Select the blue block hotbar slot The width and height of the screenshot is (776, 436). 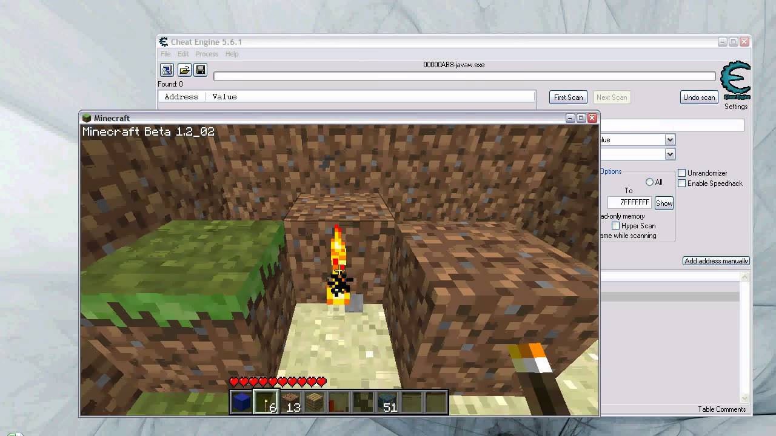click(241, 403)
